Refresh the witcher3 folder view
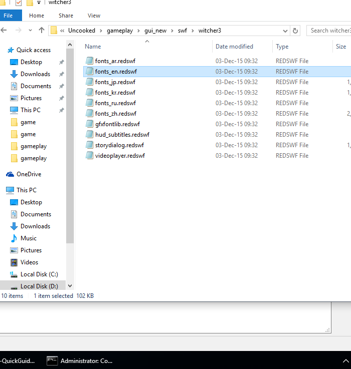Image resolution: width=351 pixels, height=369 pixels. pos(295,31)
